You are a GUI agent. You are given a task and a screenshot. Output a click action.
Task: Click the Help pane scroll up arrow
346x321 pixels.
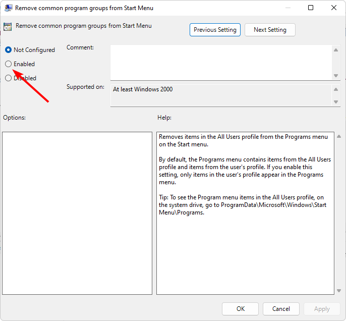coord(337,137)
